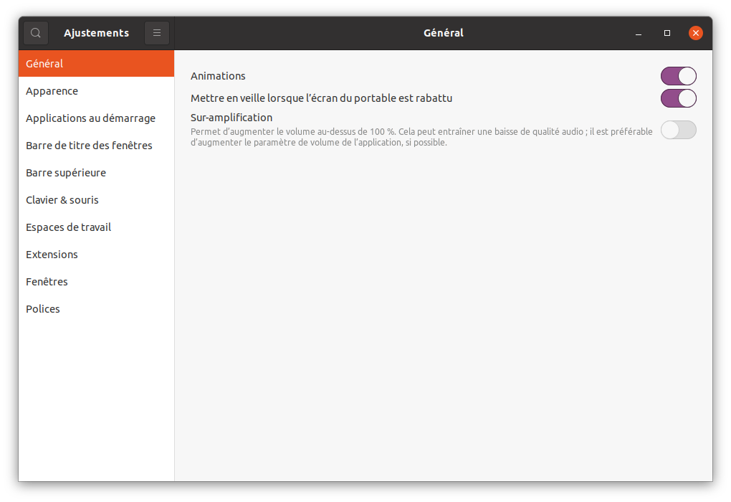
Task: Click the Sur-amplification description paragraph
Action: (421, 137)
